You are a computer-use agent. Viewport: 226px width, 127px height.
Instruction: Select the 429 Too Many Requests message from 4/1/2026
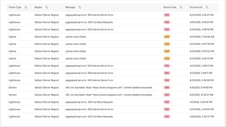pos(89,102)
